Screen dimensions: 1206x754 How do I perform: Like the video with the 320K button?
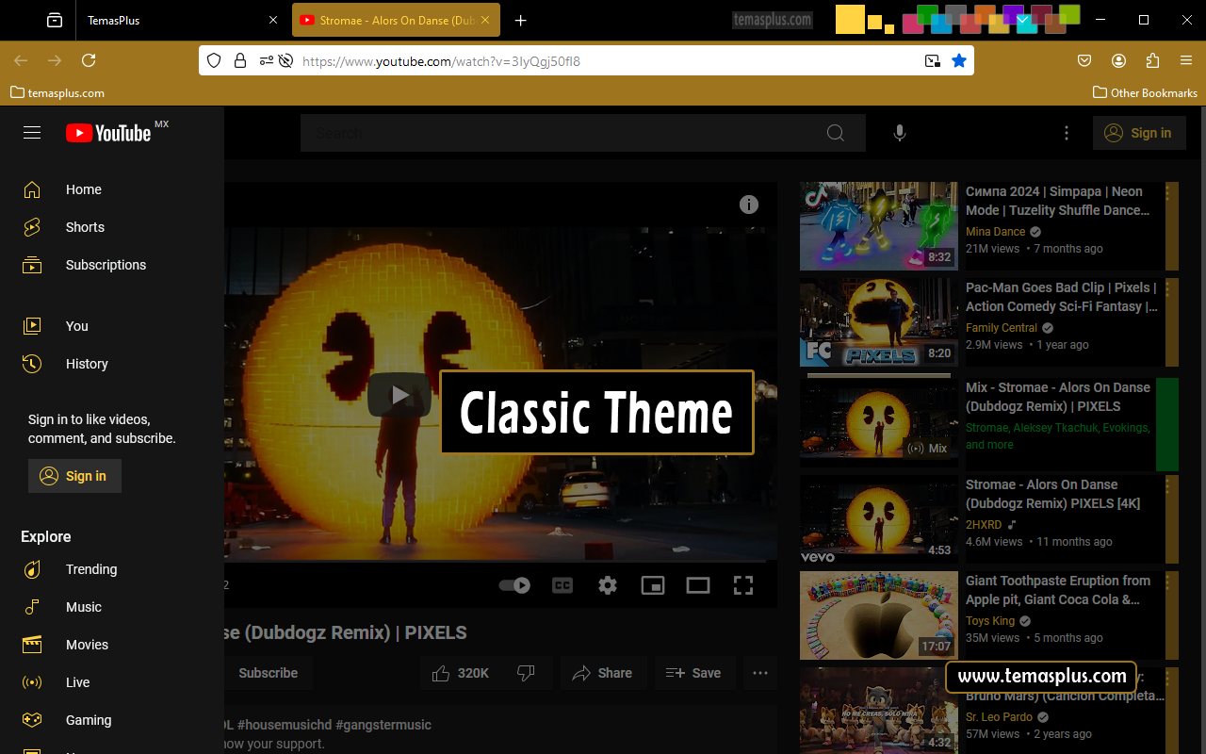(461, 673)
